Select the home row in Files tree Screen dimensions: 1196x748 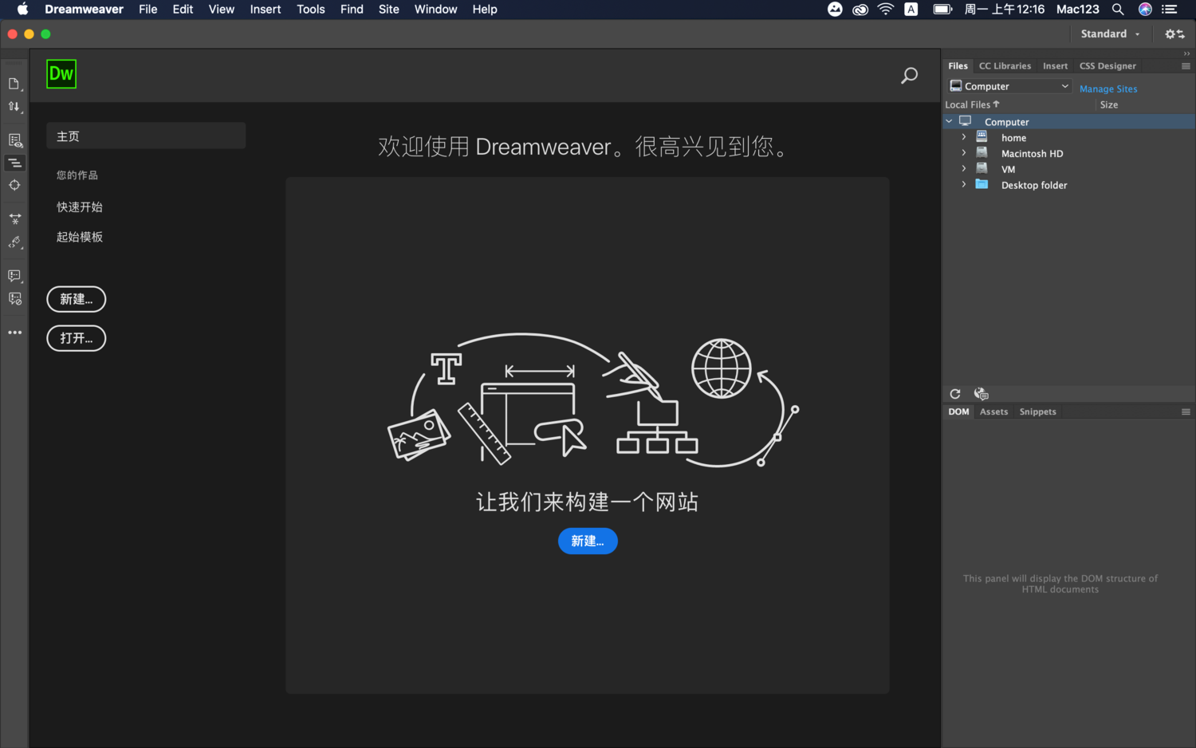pyautogui.click(x=1068, y=137)
